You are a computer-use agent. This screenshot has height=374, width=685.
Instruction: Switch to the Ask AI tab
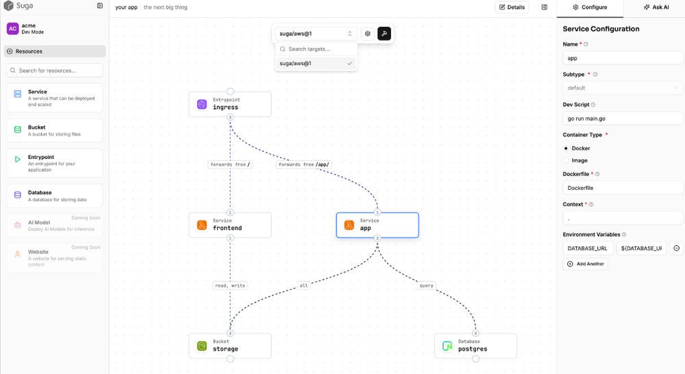click(x=656, y=8)
